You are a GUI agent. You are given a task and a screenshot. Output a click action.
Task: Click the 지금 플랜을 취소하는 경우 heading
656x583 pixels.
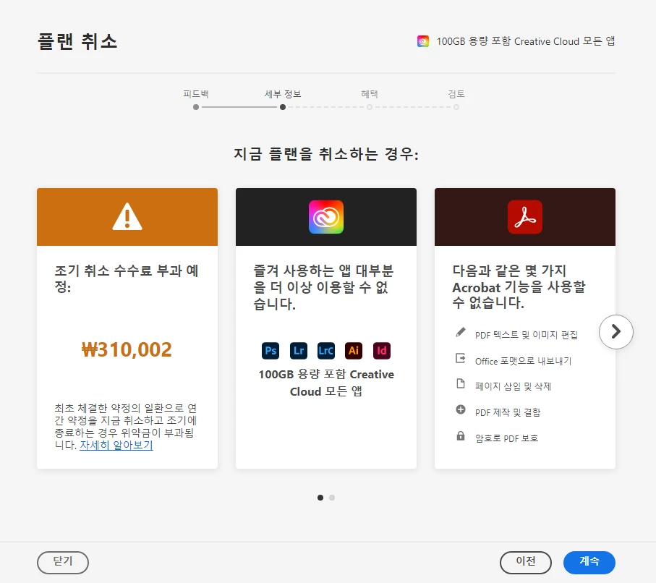coord(326,154)
